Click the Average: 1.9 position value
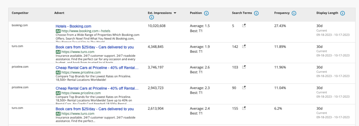This screenshot has width=359, height=126. 200,47
